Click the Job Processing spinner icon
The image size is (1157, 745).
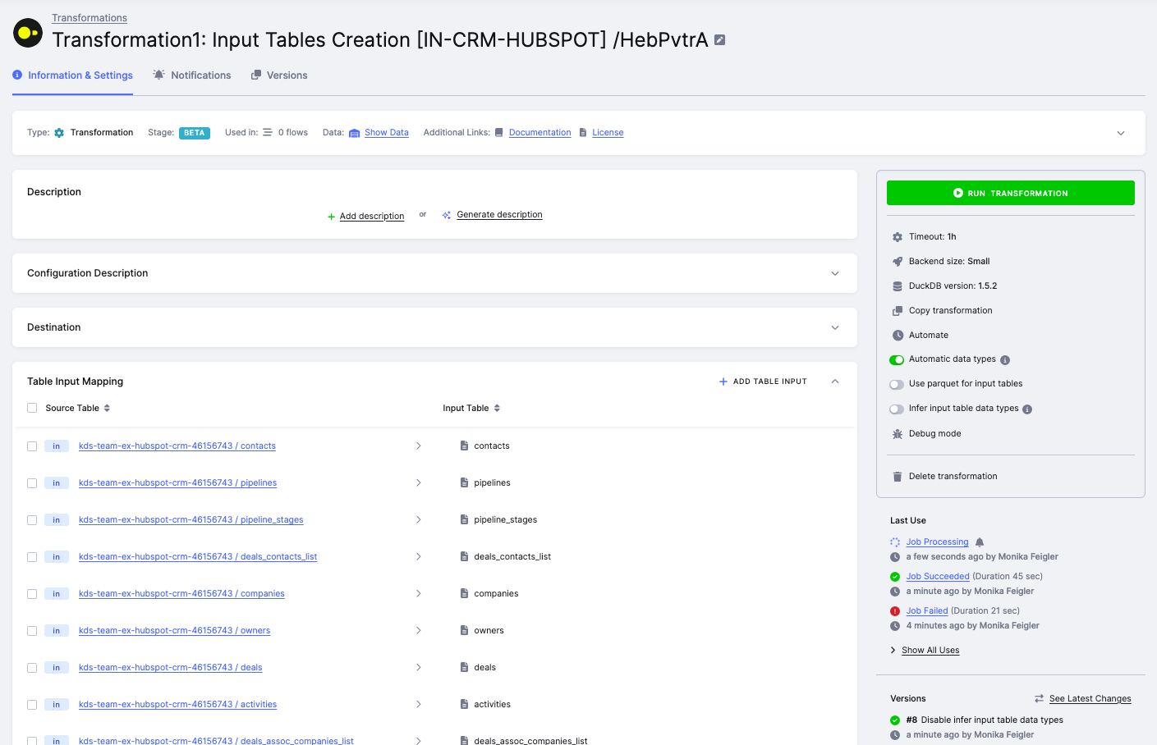tap(895, 542)
